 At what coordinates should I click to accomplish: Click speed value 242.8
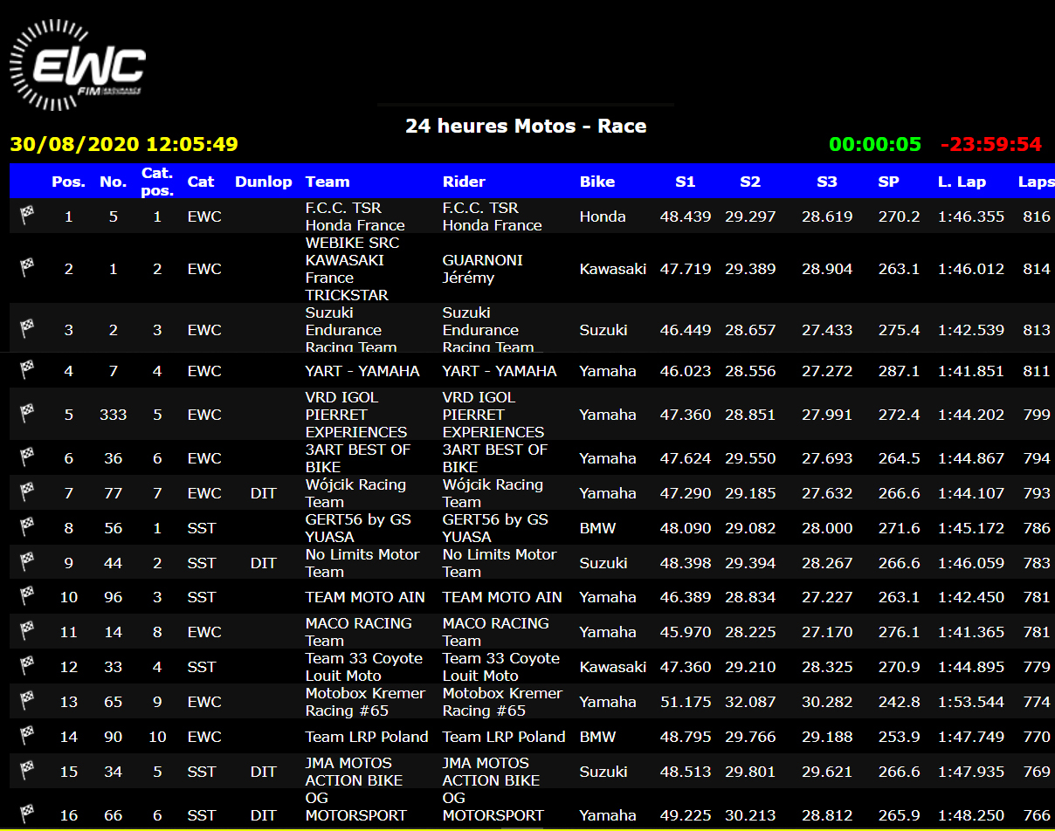click(899, 702)
